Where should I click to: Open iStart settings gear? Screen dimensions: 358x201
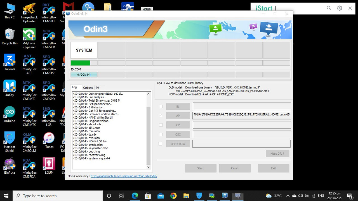click(x=340, y=8)
